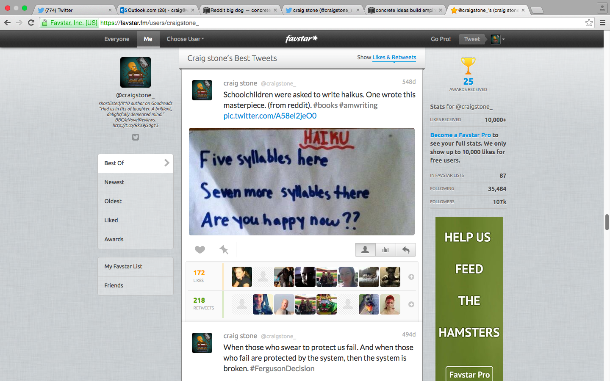Like the haiku tweet with heart icon
The image size is (610, 381).
click(200, 250)
